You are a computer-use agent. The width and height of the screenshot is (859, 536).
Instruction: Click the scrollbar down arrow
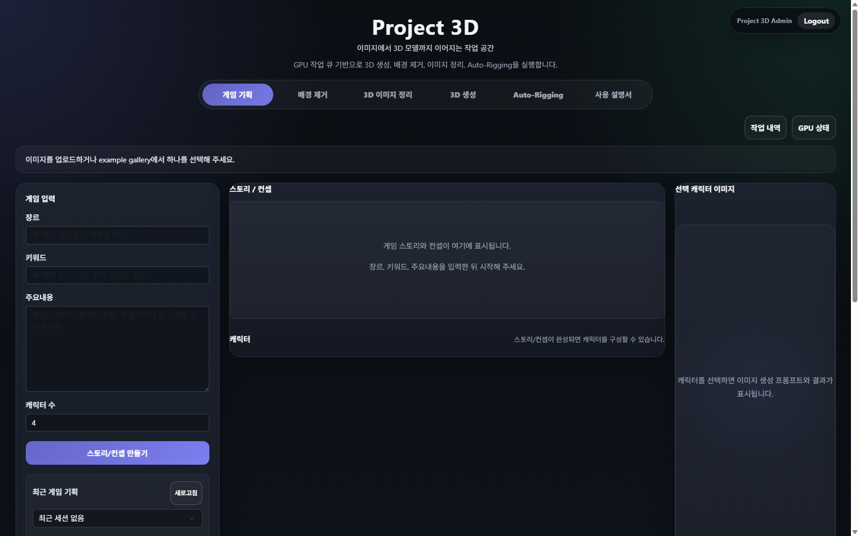click(x=855, y=532)
